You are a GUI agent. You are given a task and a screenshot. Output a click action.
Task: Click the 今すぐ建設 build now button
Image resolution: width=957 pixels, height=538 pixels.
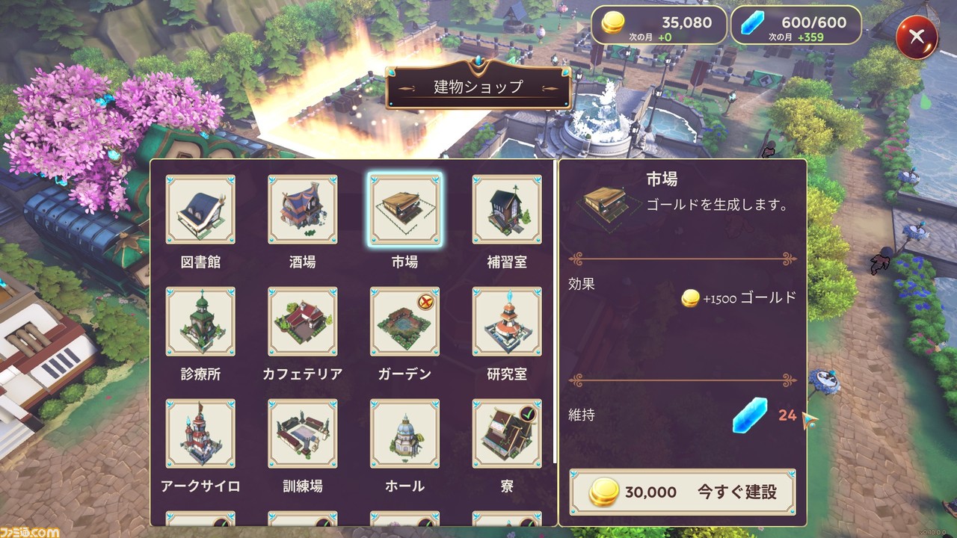(x=683, y=492)
